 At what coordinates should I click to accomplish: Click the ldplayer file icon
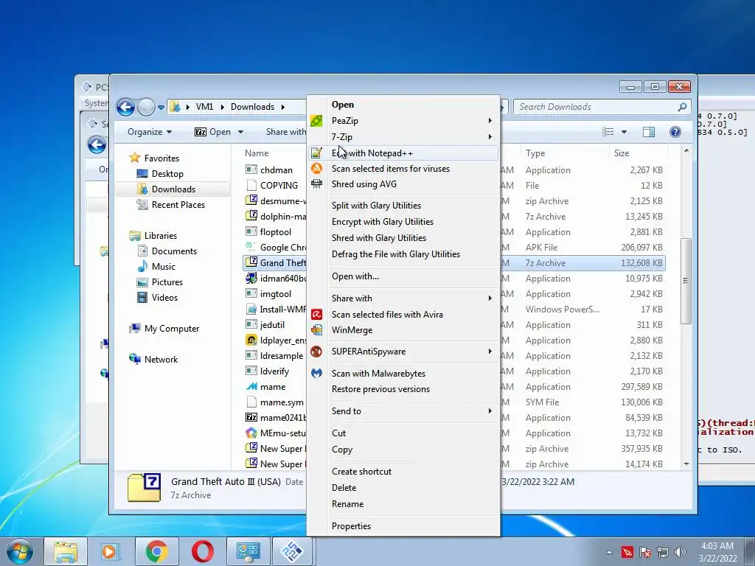pyautogui.click(x=251, y=340)
